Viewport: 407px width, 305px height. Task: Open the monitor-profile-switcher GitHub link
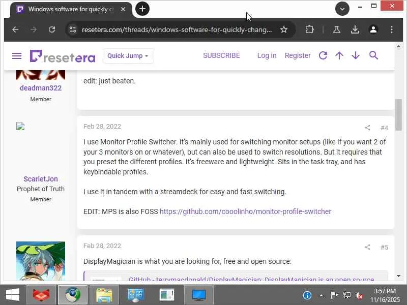point(246,211)
